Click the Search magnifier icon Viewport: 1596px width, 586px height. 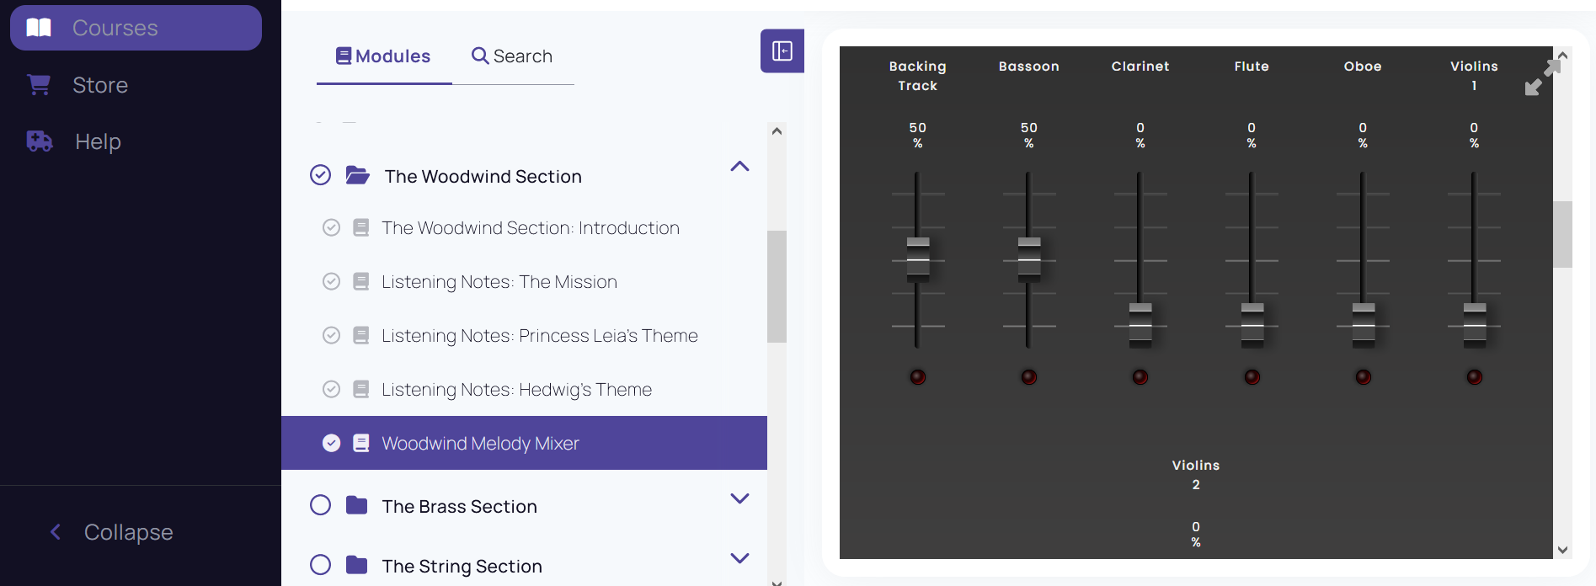pyautogui.click(x=480, y=56)
